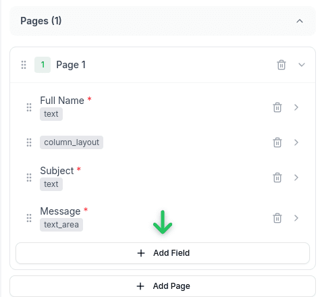This screenshot has width=324, height=297.
Task: Click the Add Field button
Action: point(163,253)
